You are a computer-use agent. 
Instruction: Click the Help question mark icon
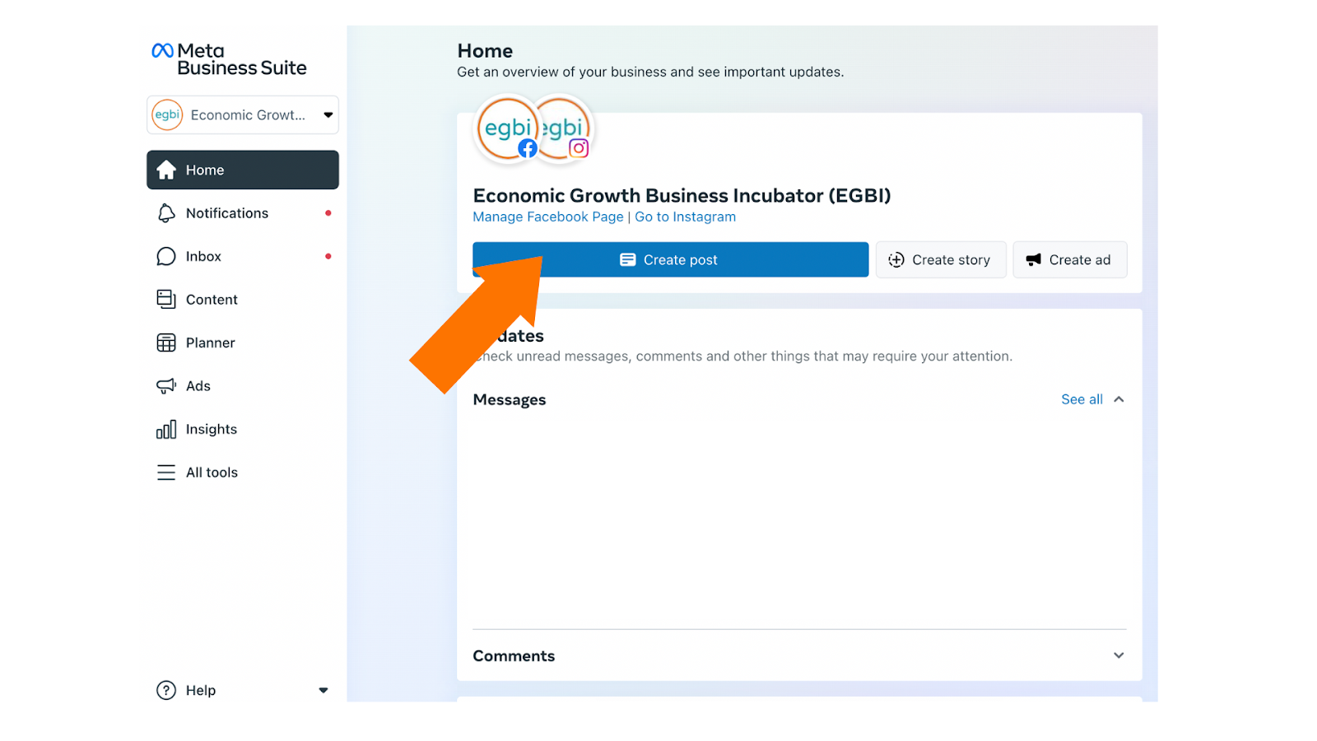[166, 690]
